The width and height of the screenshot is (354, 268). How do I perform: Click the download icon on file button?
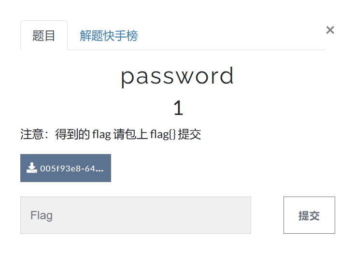pos(32,168)
